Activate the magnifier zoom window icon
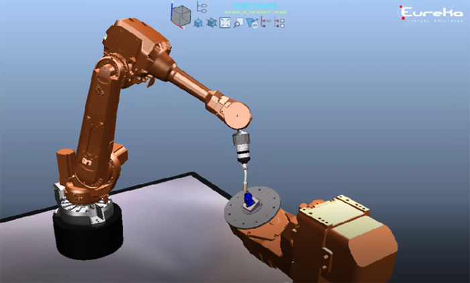The image size is (470, 283). point(238,23)
